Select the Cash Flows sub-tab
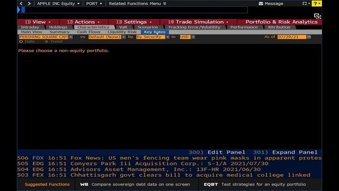This screenshot has height=191, width=339. click(88, 32)
